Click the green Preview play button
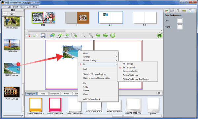This screenshot has height=119, width=198. point(113,35)
